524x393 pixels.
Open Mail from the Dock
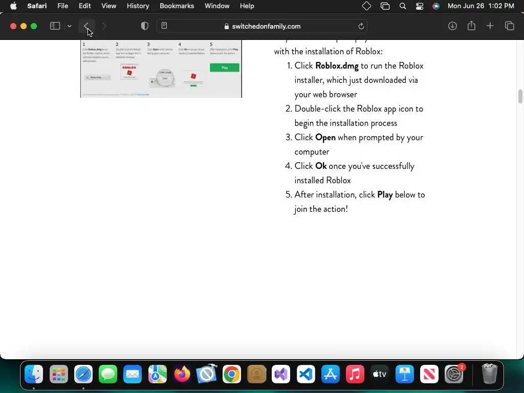[x=133, y=374]
